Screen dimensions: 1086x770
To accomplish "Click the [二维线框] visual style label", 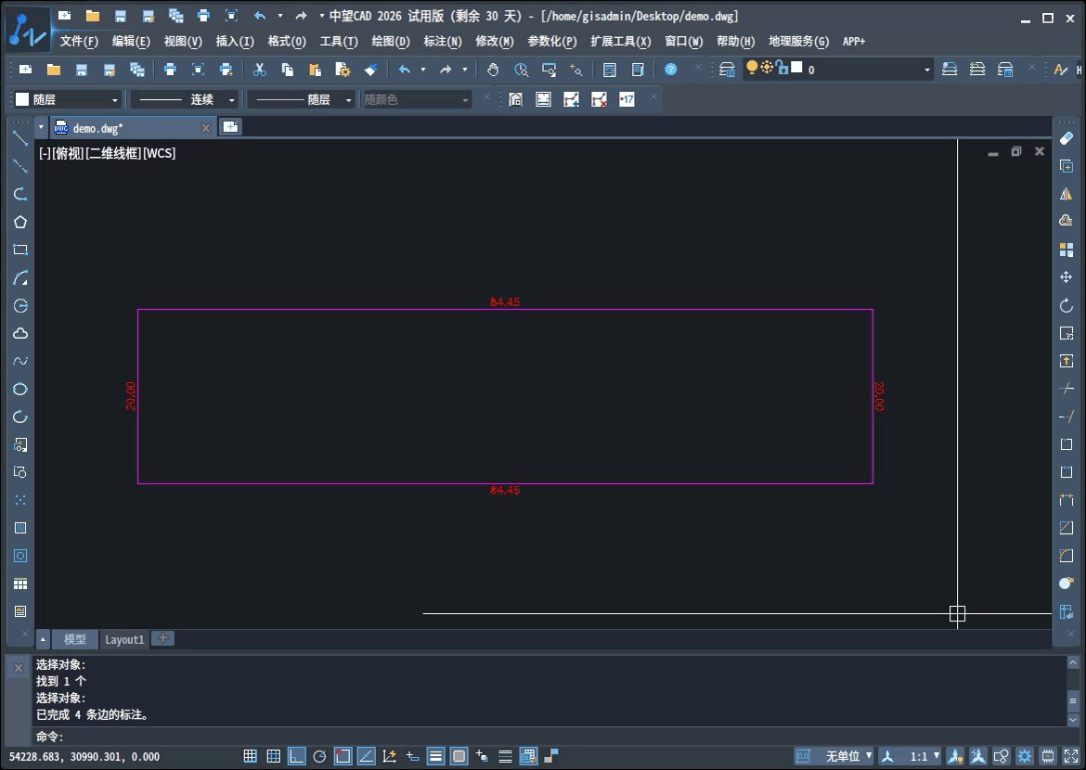I will pyautogui.click(x=113, y=153).
